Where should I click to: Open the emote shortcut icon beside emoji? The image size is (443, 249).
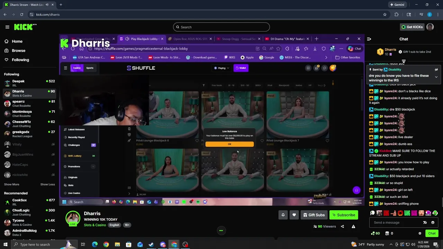[x=425, y=223]
